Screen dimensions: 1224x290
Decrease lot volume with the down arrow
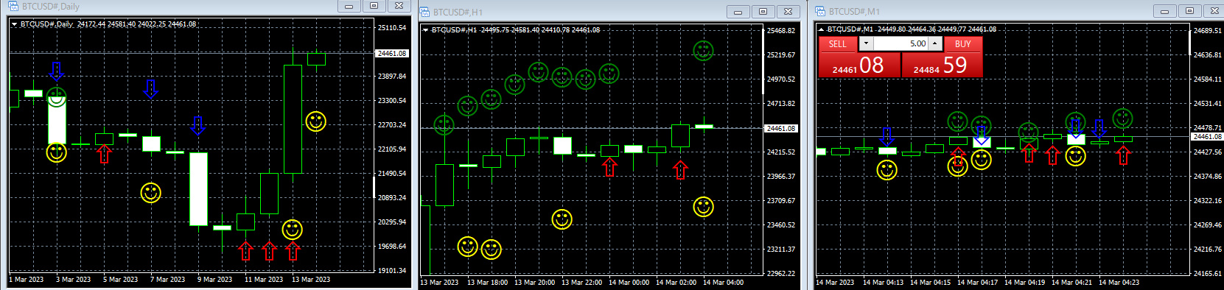click(866, 44)
